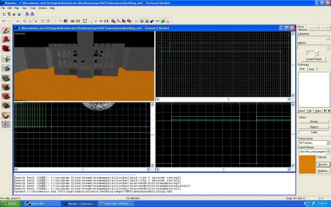Click the top-right 2D view vertical scrollbar
This screenshot has height=207, width=331.
point(293,65)
